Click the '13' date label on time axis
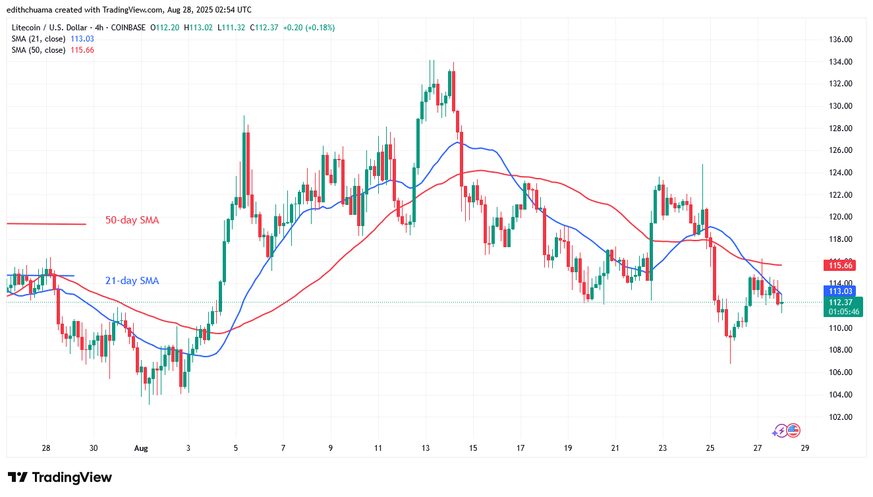Image resolution: width=873 pixels, height=497 pixels. 425,448
